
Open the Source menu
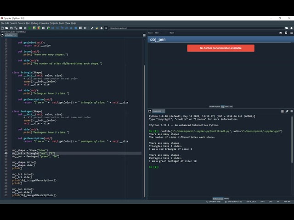[x=22, y=23]
